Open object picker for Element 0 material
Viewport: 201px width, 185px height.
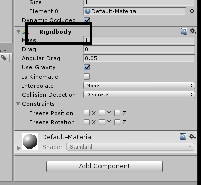(192, 11)
